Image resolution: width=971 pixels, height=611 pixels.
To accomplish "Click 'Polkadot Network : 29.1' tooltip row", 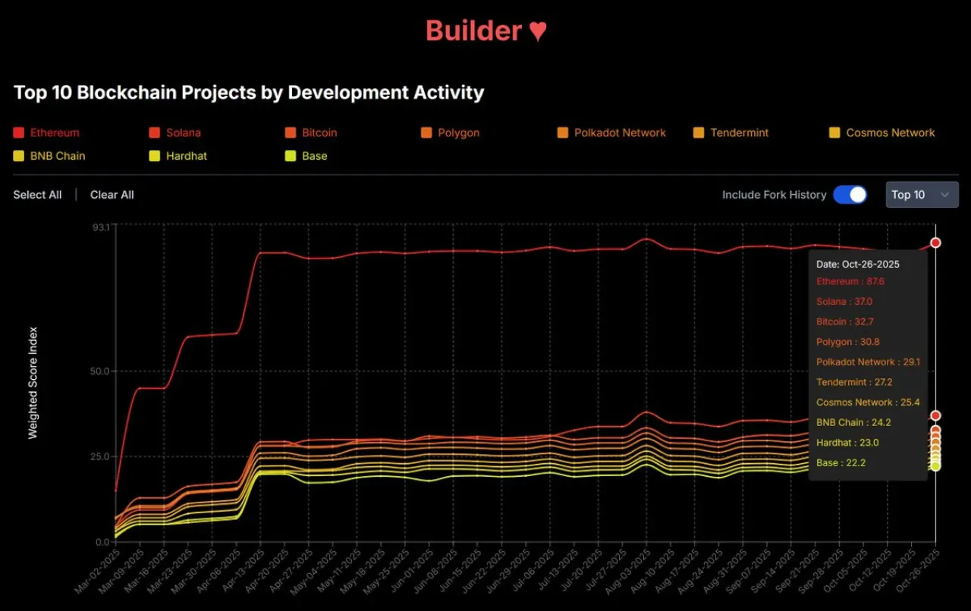I will pyautogui.click(x=868, y=362).
